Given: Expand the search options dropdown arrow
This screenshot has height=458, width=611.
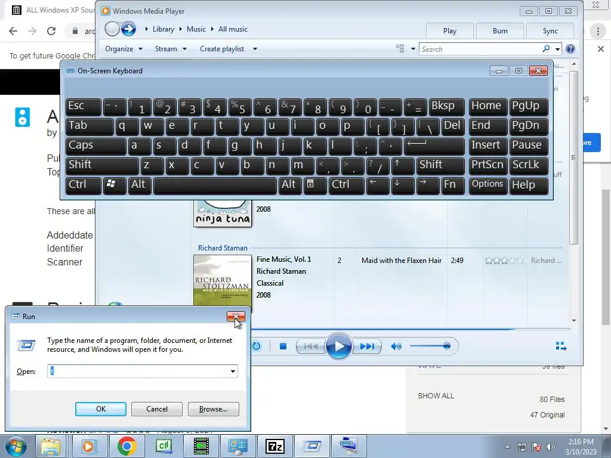Looking at the screenshot, I should [x=557, y=49].
